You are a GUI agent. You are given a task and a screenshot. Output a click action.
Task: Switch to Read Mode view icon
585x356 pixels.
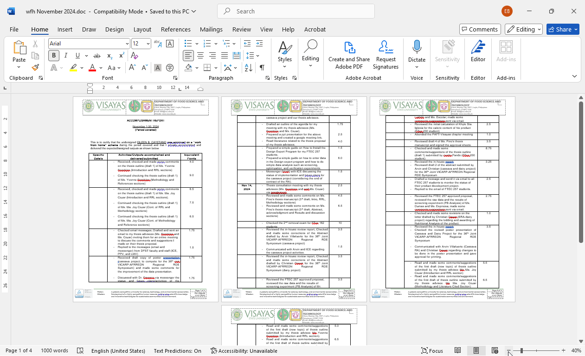457,351
